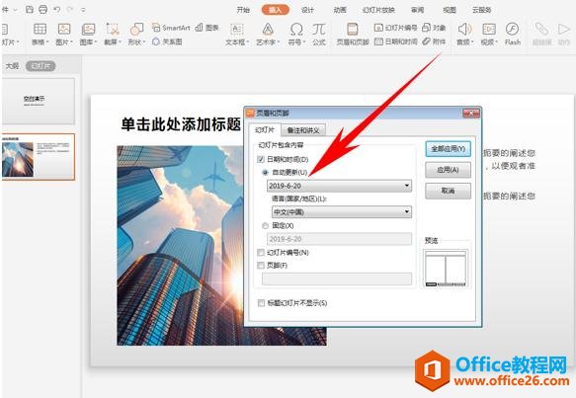The width and height of the screenshot is (576, 398).
Task: Select the 插入 ribbon tab
Action: pyautogui.click(x=275, y=10)
